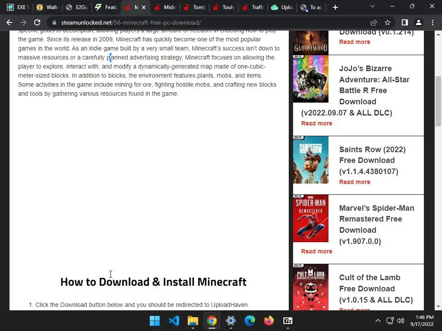Open JoJo's Bizarre Adventure cover image
Image resolution: width=442 pixels, height=331 pixels.
pyautogui.click(x=311, y=79)
